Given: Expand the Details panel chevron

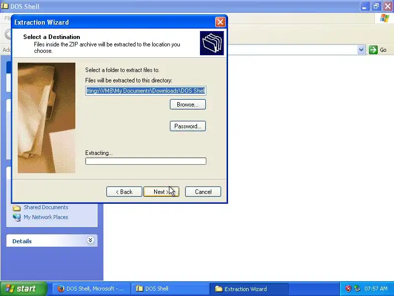Looking at the screenshot, I should pyautogui.click(x=91, y=240).
